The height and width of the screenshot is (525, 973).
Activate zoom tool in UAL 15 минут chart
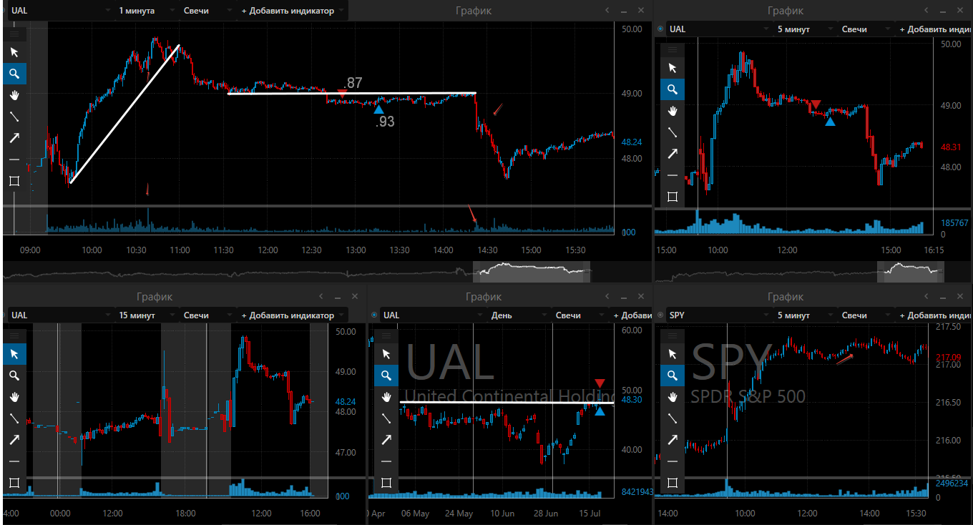(14, 376)
